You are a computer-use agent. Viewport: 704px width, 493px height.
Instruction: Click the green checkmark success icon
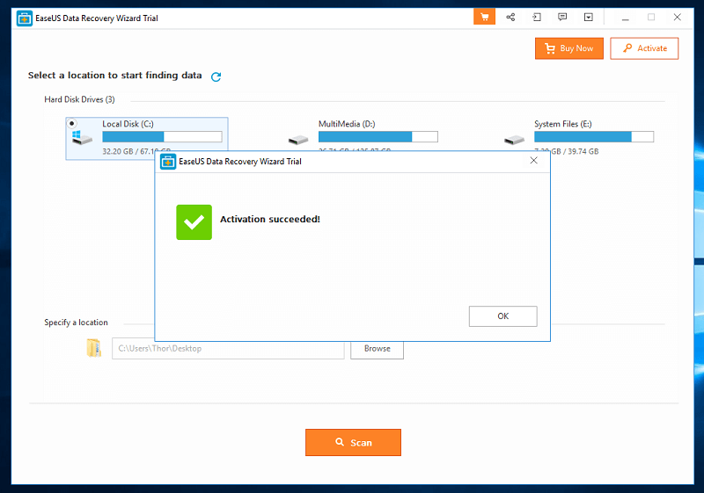[x=194, y=222]
